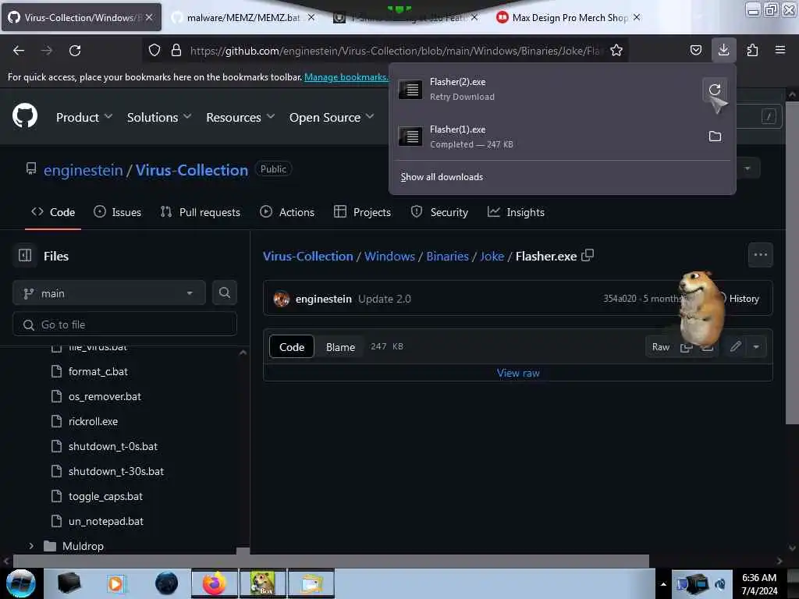Image resolution: width=799 pixels, height=599 pixels.
Task: Open the Actions tab
Action: coord(287,212)
